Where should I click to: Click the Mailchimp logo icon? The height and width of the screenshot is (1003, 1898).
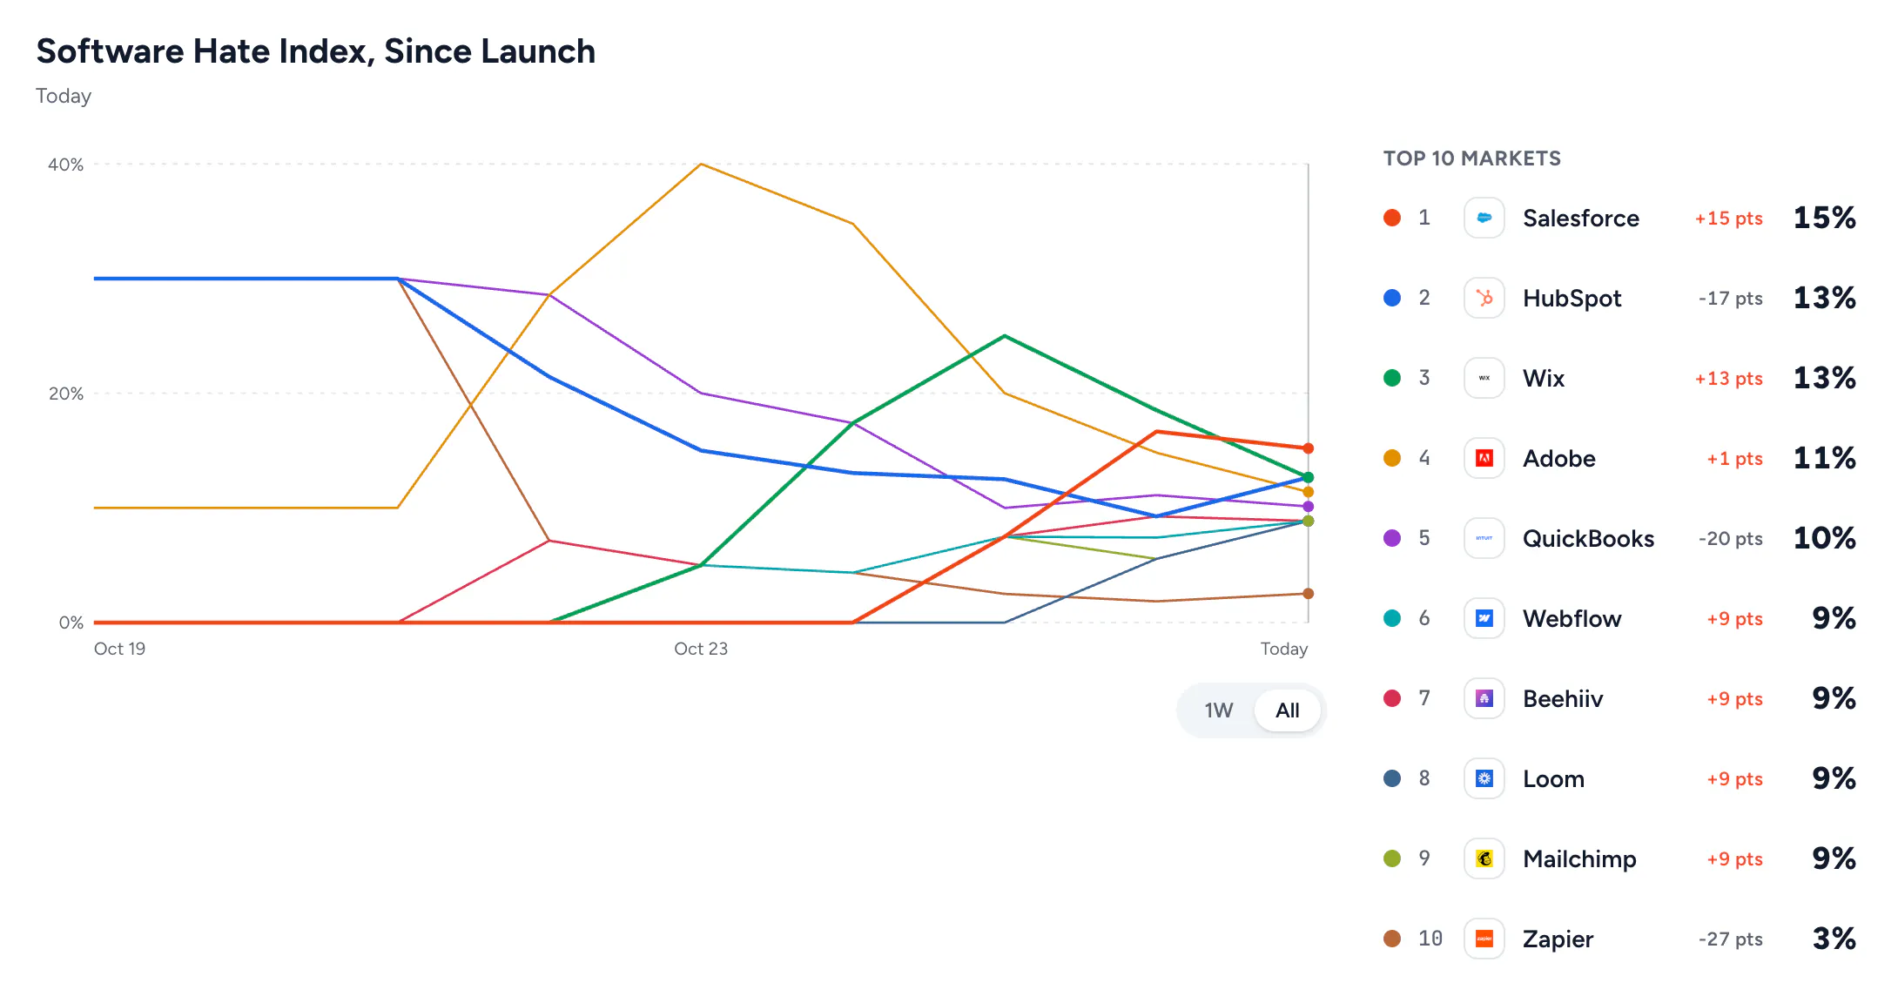click(1484, 858)
